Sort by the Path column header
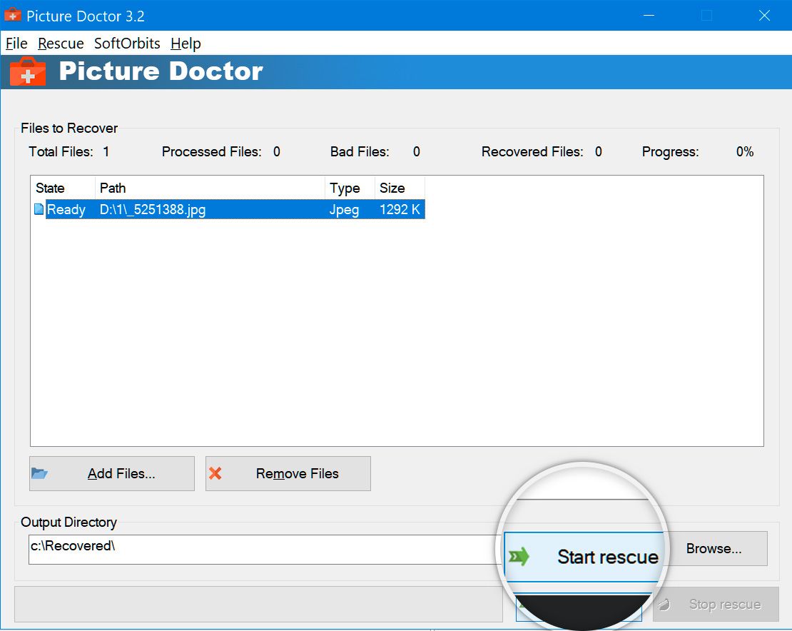 (x=210, y=188)
